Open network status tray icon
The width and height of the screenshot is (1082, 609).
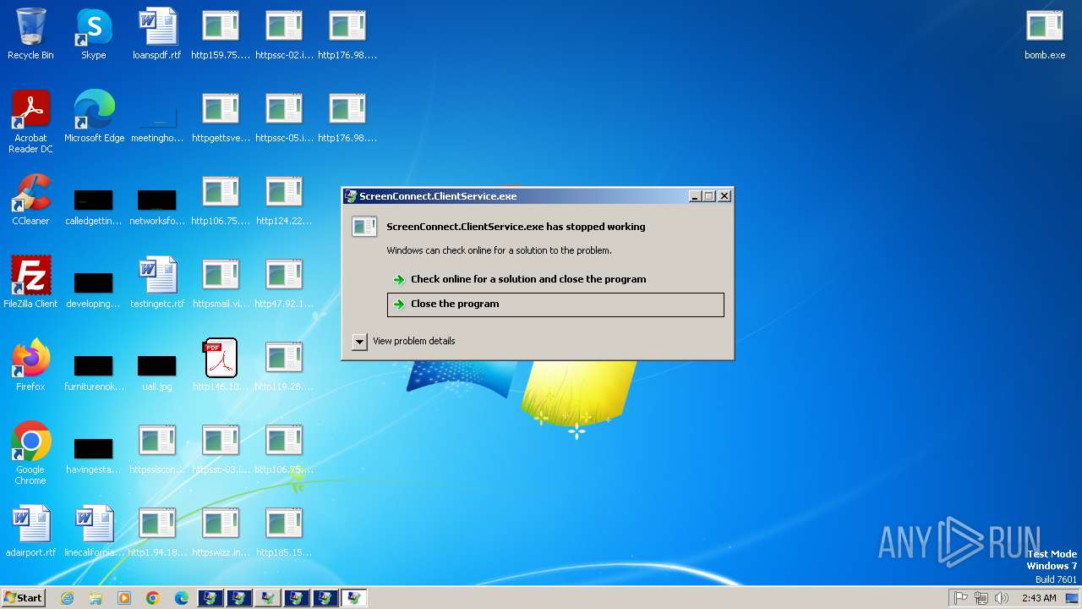(x=981, y=598)
